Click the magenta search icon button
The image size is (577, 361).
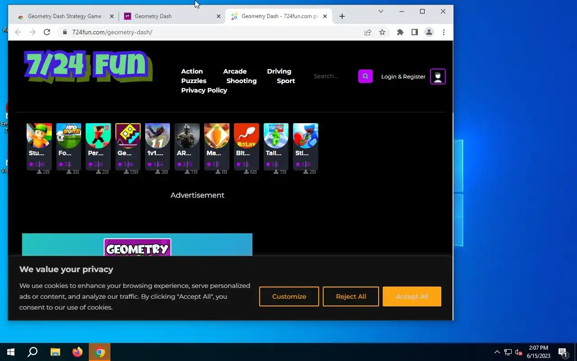pyautogui.click(x=366, y=76)
